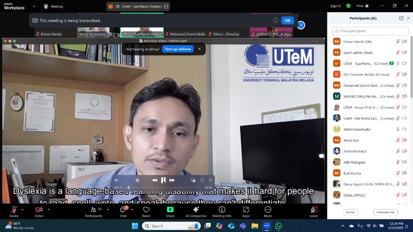Pop out the Participants panel
This screenshot has width=413, height=232.
pos(401,18)
